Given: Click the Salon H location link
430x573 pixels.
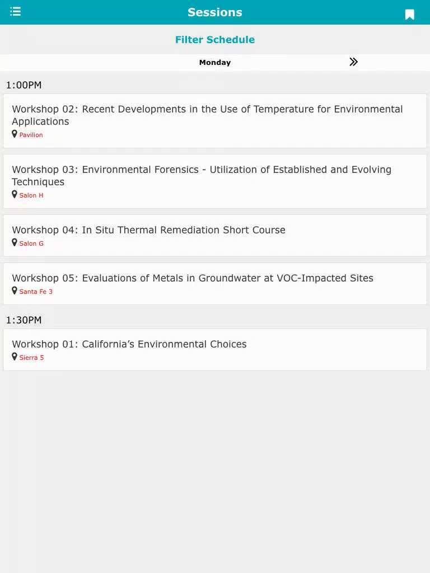Looking at the screenshot, I should [31, 195].
